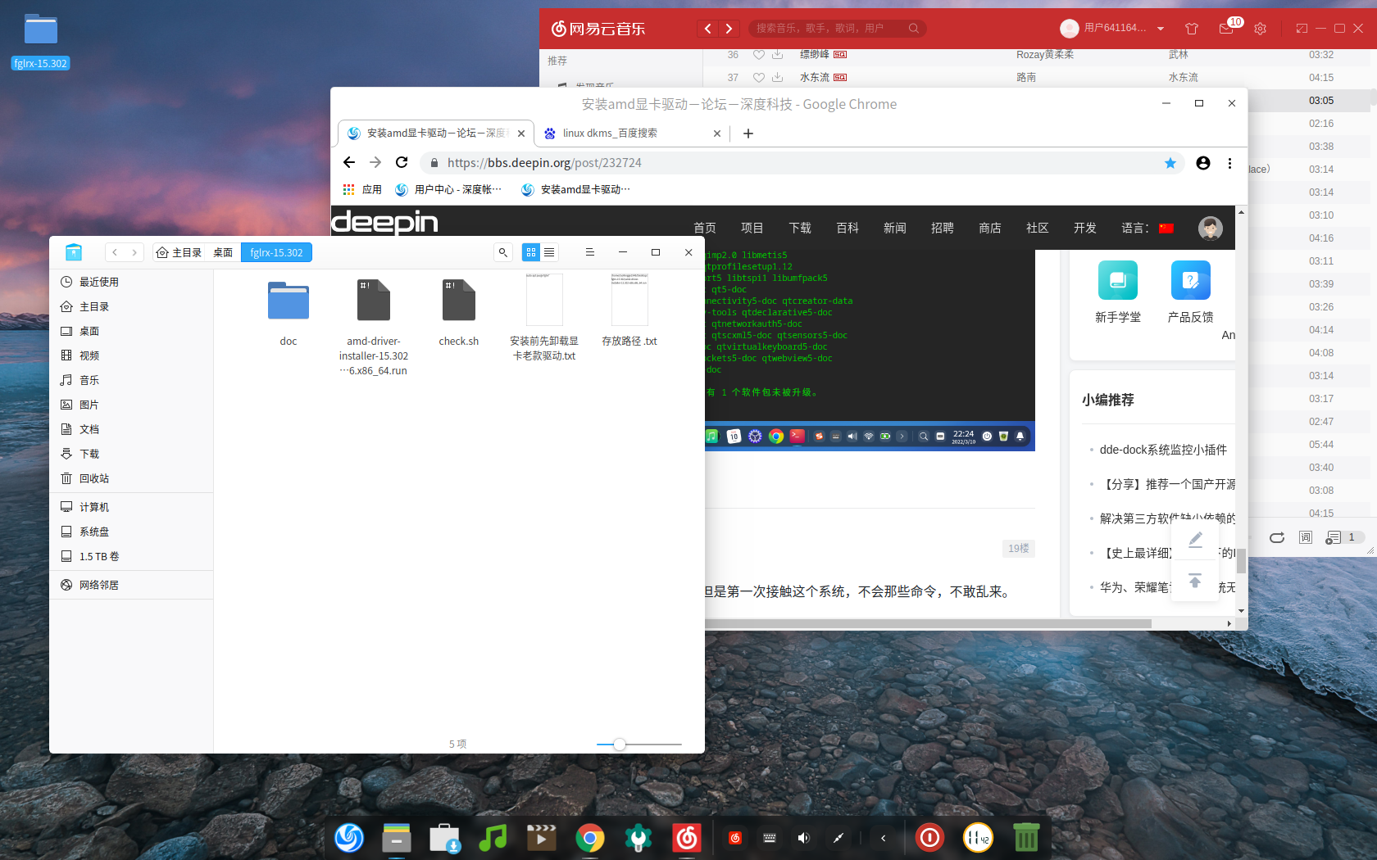Image resolution: width=1377 pixels, height=860 pixels.
Task: Bookmark the deepin forum page via the star
Action: [1170, 163]
